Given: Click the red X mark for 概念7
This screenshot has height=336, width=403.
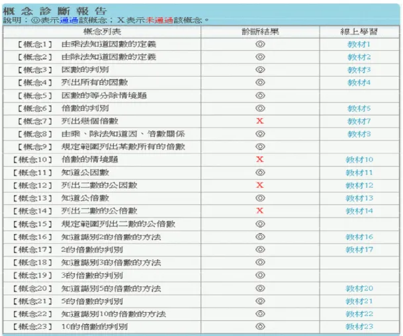Looking at the screenshot, I should pos(260,121).
